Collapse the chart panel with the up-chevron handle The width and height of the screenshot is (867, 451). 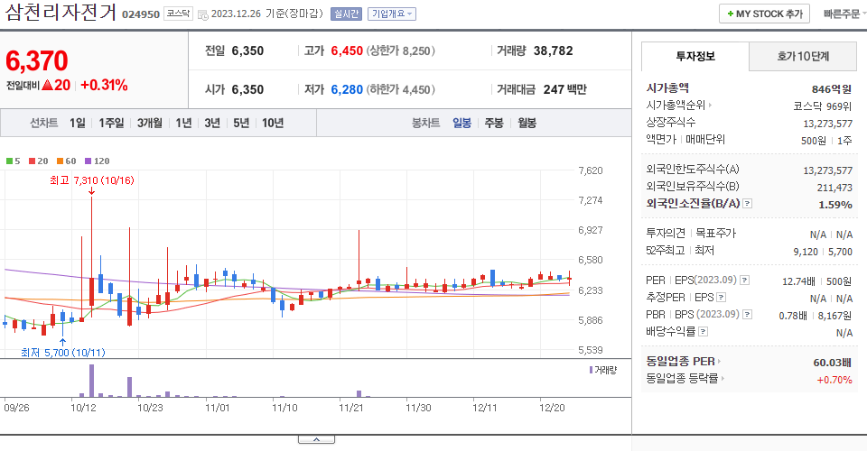click(316, 439)
